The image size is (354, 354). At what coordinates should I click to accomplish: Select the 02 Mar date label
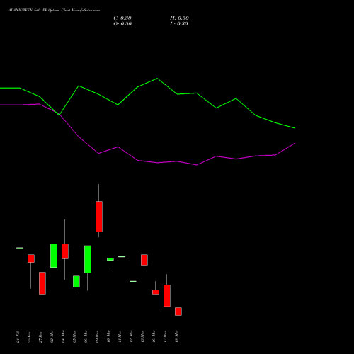(52, 336)
